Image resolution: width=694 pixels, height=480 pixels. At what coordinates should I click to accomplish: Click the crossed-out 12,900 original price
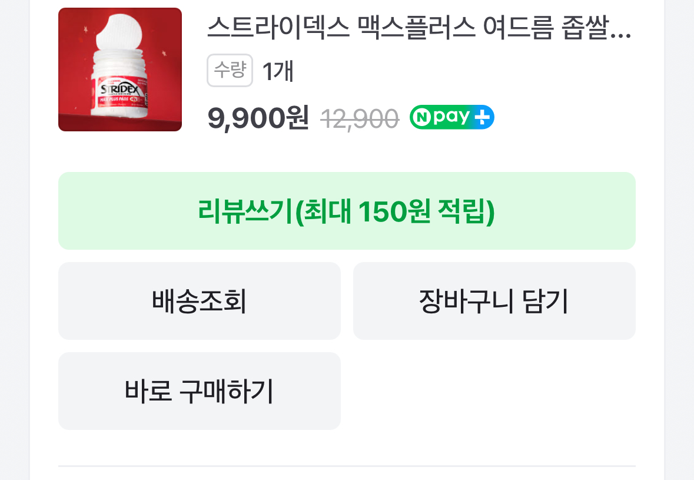point(360,120)
